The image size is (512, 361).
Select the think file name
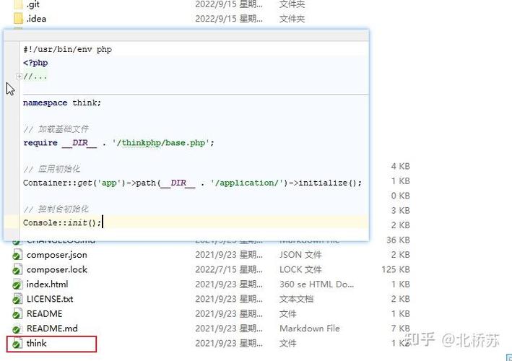click(x=37, y=343)
